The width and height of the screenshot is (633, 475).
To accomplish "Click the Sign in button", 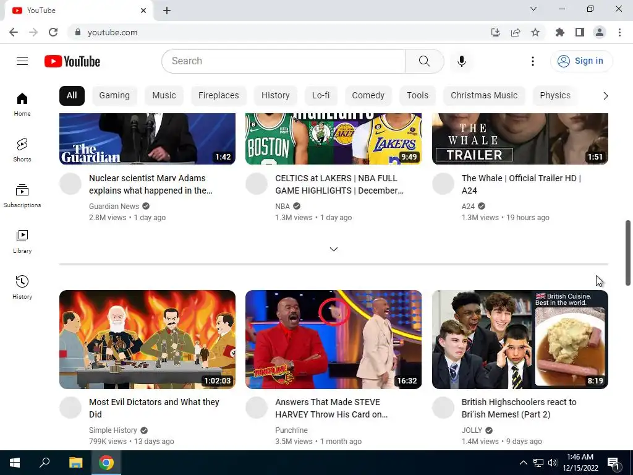I will click(x=581, y=61).
